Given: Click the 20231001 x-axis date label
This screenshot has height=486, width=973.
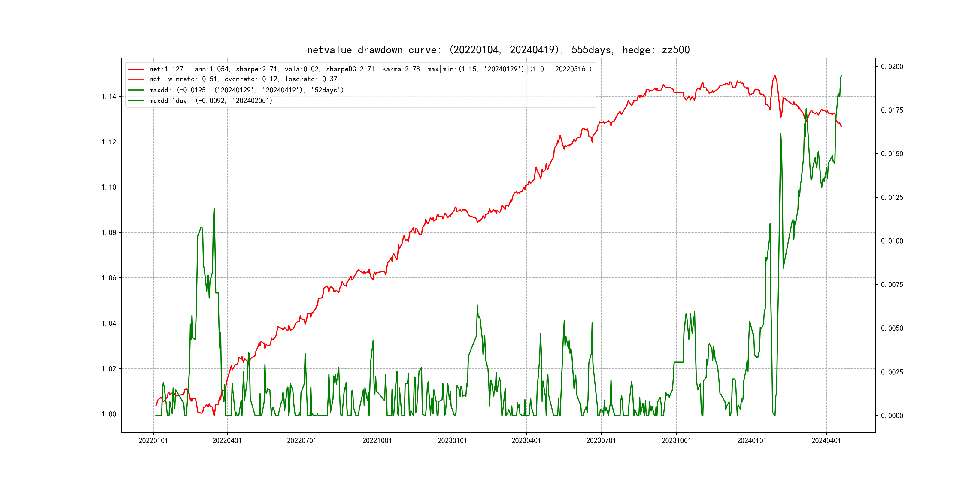Looking at the screenshot, I should click(x=676, y=441).
